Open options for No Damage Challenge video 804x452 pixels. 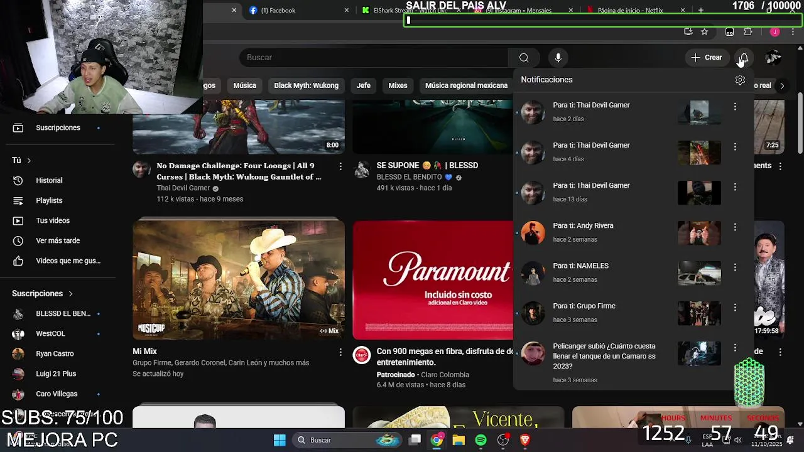(x=340, y=166)
